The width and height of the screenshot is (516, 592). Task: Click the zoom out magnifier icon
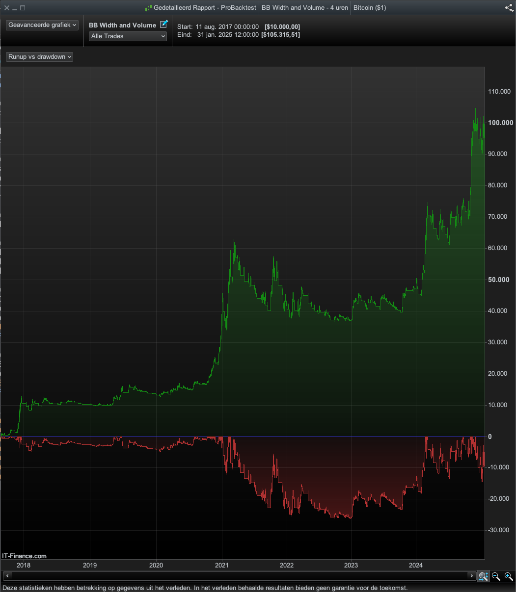[496, 576]
